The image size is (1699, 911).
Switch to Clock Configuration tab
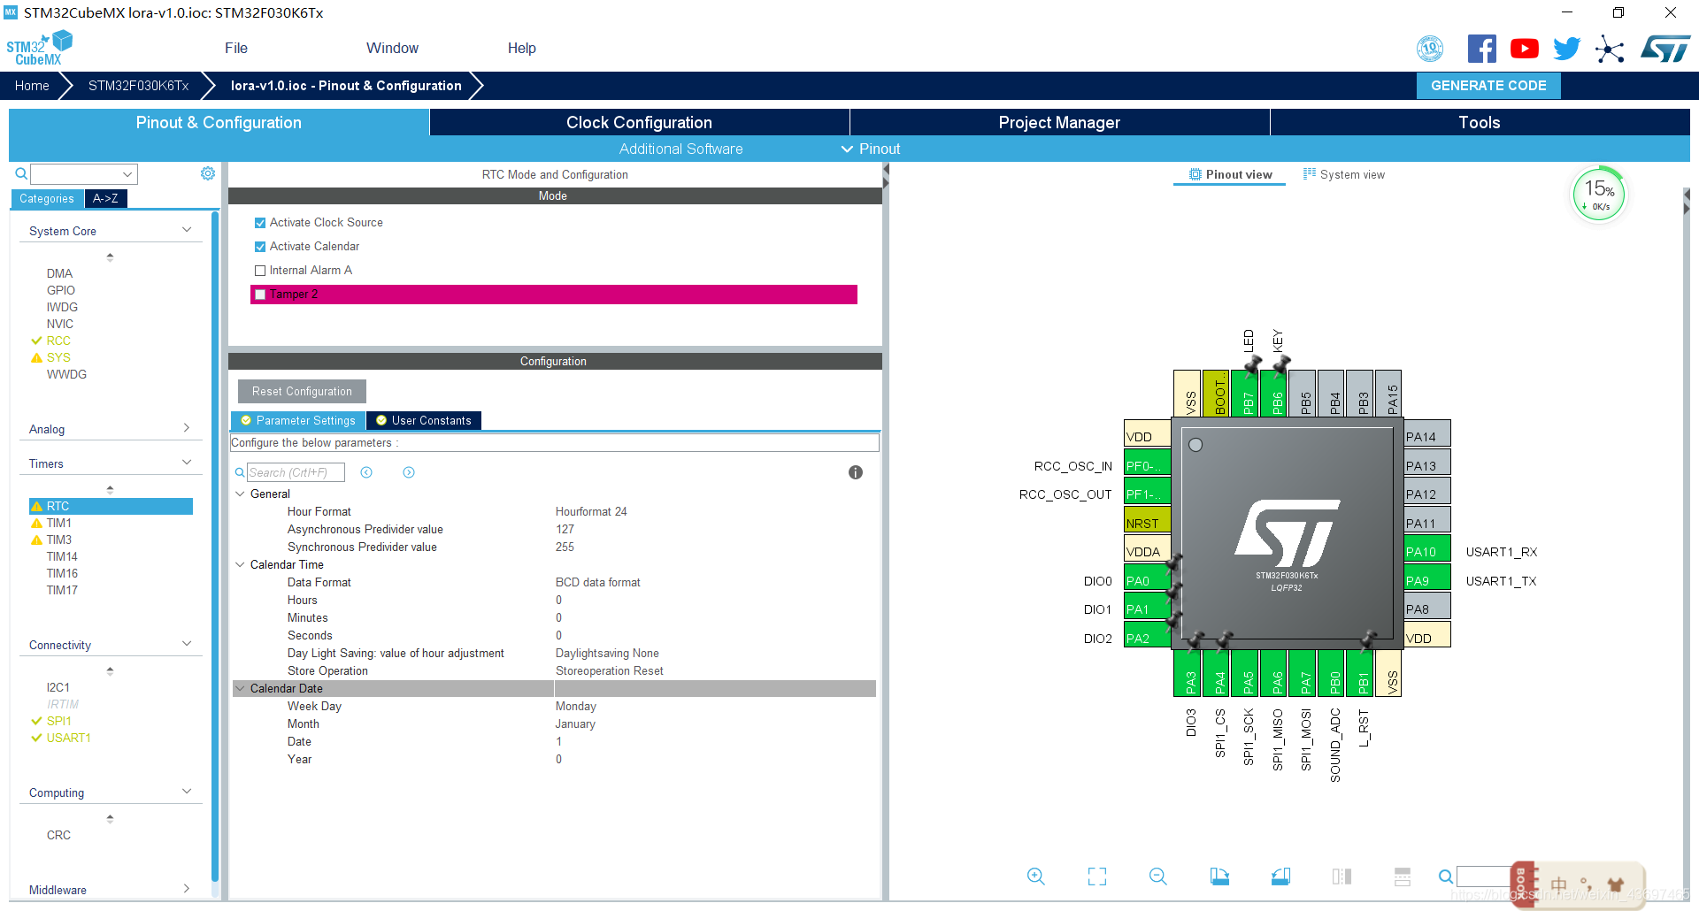(x=639, y=122)
